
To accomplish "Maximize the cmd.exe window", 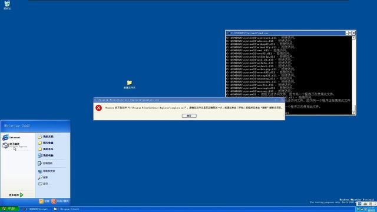I will click(x=350, y=33).
